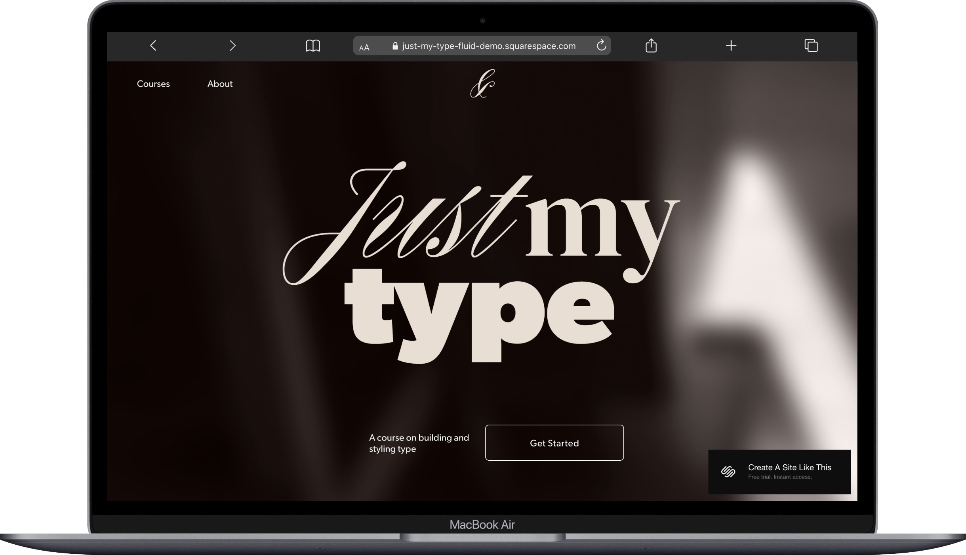
Task: Show the tab overview icon
Action: point(811,46)
